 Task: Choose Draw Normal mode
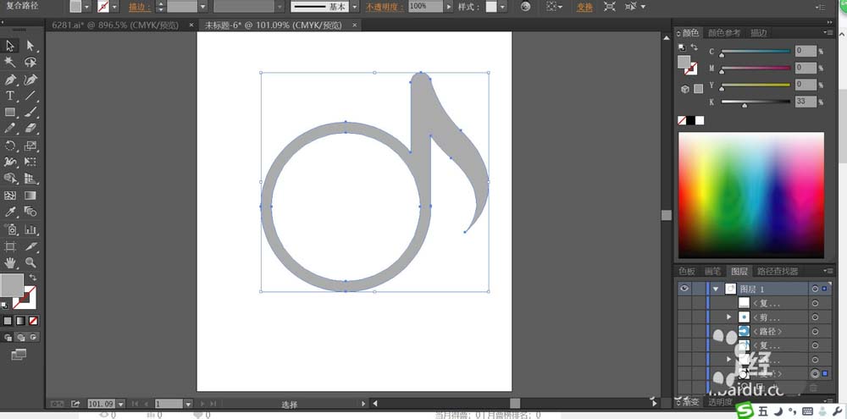pos(8,337)
